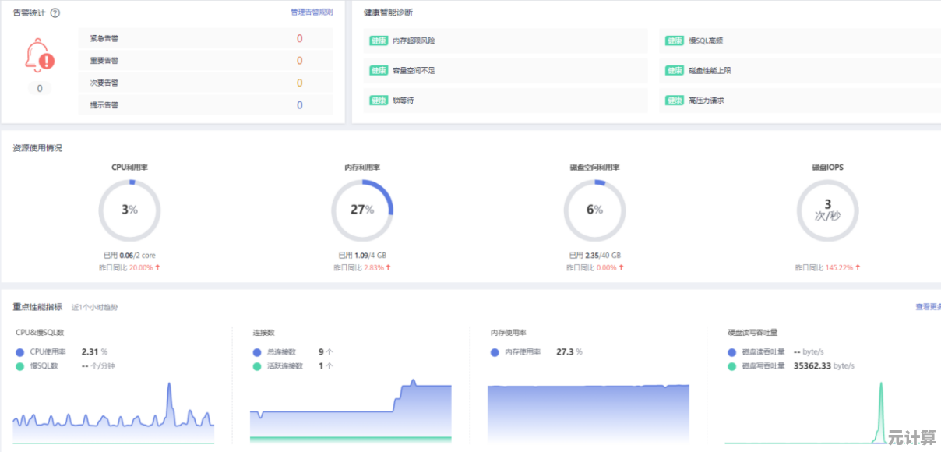Toggle the 磁盘写吞吐量 legend series

(731, 366)
